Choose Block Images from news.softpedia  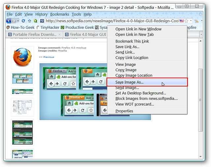pos(147,99)
